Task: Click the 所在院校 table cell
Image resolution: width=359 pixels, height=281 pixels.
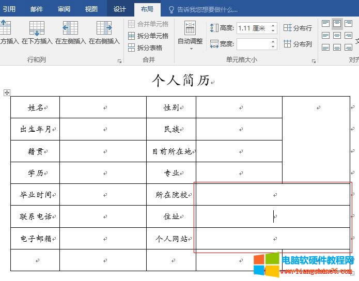Action: point(171,195)
